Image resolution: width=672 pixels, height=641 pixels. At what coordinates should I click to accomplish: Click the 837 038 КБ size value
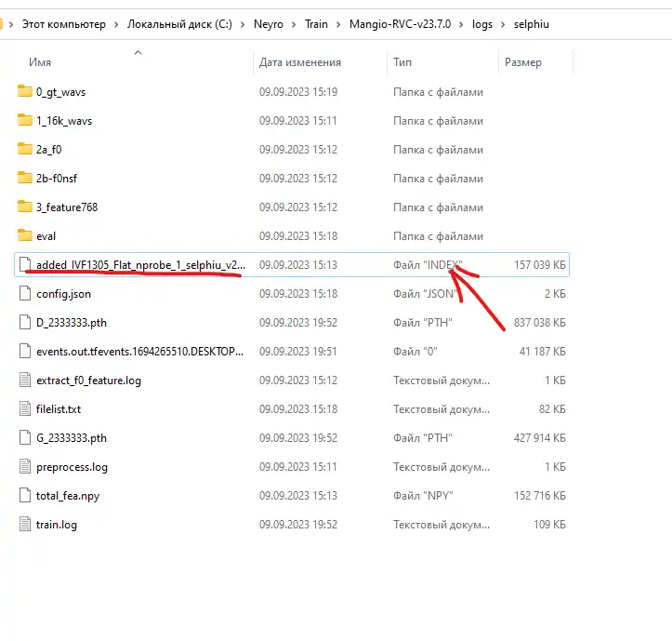(540, 322)
